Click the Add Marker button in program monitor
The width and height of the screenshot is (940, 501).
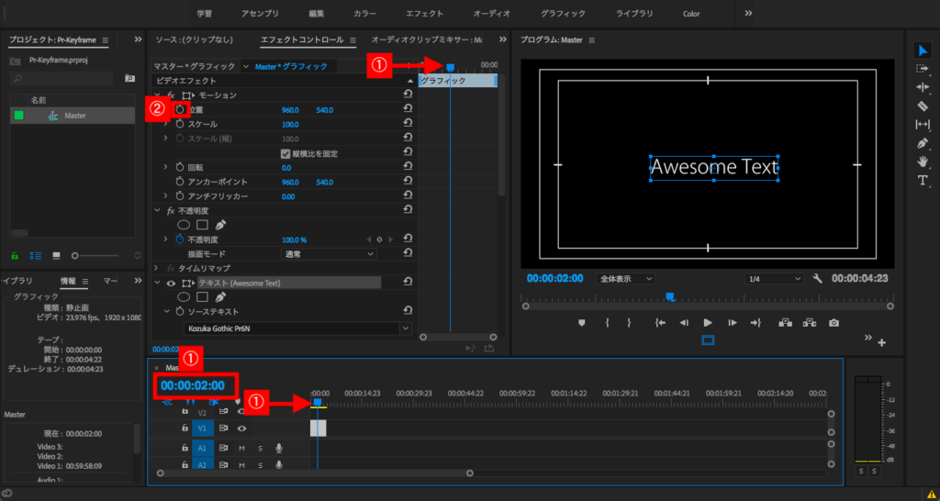581,323
